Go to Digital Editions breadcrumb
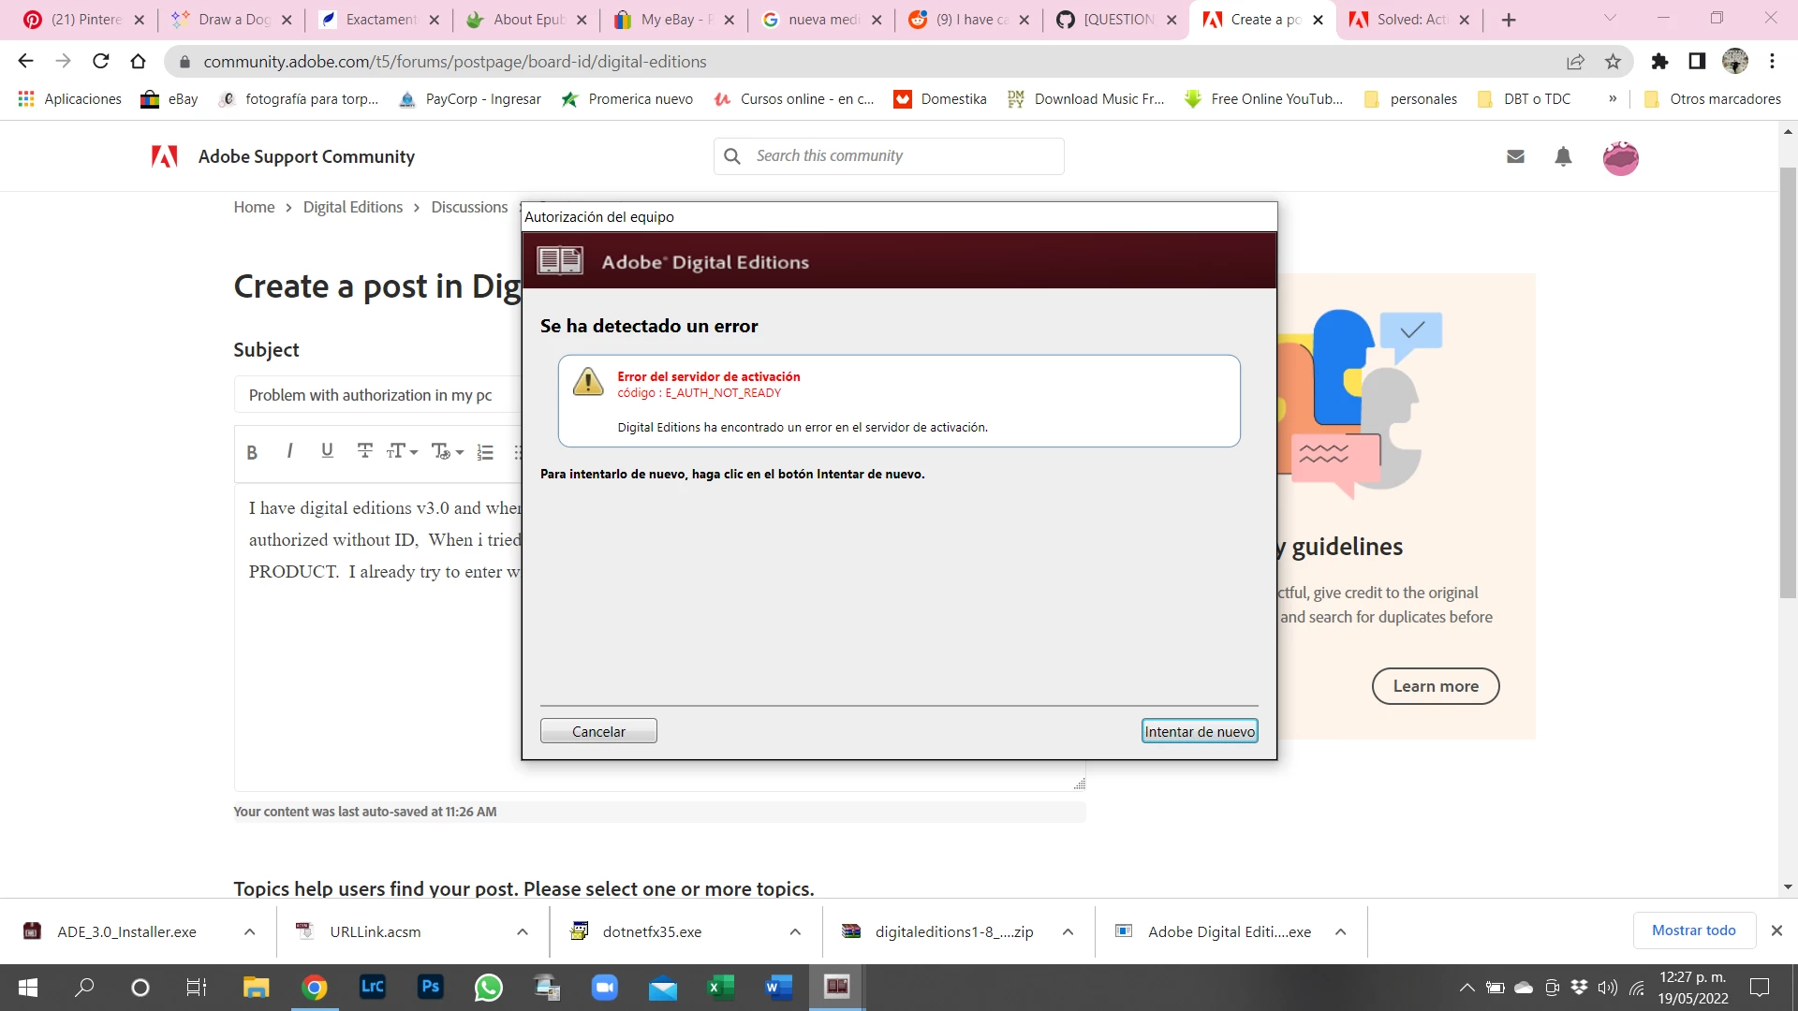Viewport: 1798px width, 1011px height. (x=352, y=207)
